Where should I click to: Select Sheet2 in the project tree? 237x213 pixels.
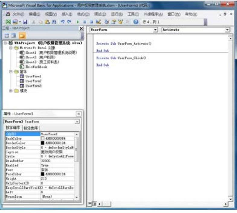pos(38,57)
